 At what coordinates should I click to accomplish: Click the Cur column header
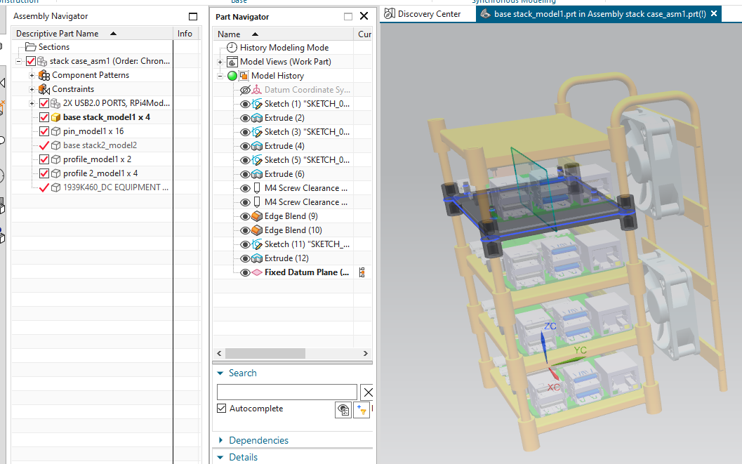tap(363, 34)
